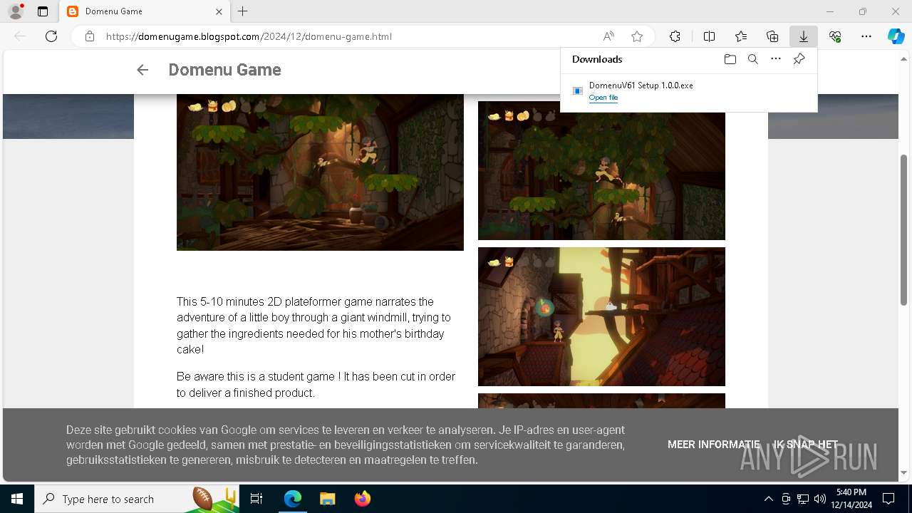Refresh the page with reload icon
Viewport: 912px width, 513px height.
[51, 36]
